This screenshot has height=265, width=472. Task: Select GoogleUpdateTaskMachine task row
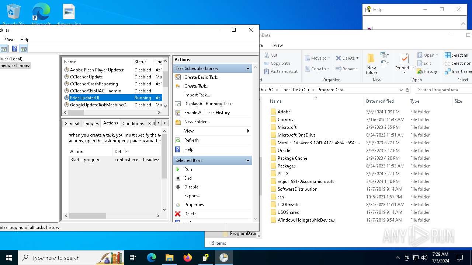tap(113, 105)
